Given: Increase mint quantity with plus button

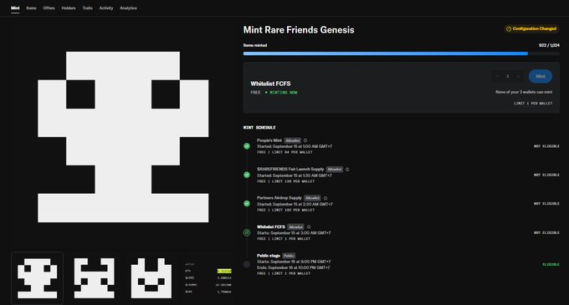Looking at the screenshot, I should 518,76.
